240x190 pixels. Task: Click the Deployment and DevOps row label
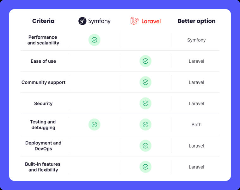[x=43, y=146]
